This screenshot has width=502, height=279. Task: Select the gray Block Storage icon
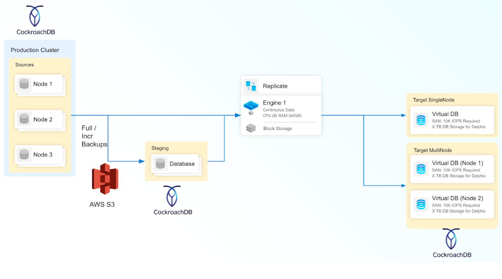(x=251, y=128)
